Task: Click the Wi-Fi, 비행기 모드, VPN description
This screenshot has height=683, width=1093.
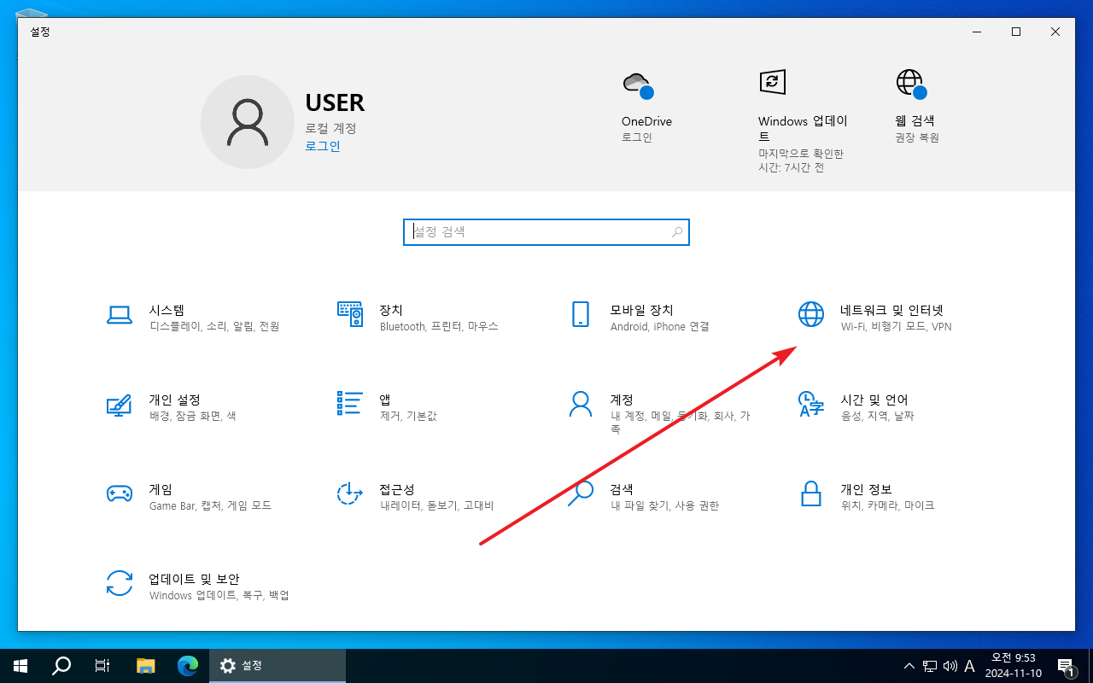Action: click(x=896, y=326)
